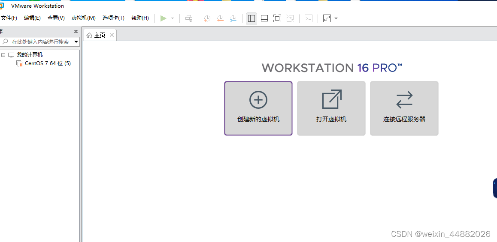
Task: Open the power options dropdown arrow
Action: pos(173,18)
